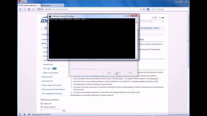Click the cmd.exe console black area
This screenshot has width=207, height=116.
coord(92,38)
